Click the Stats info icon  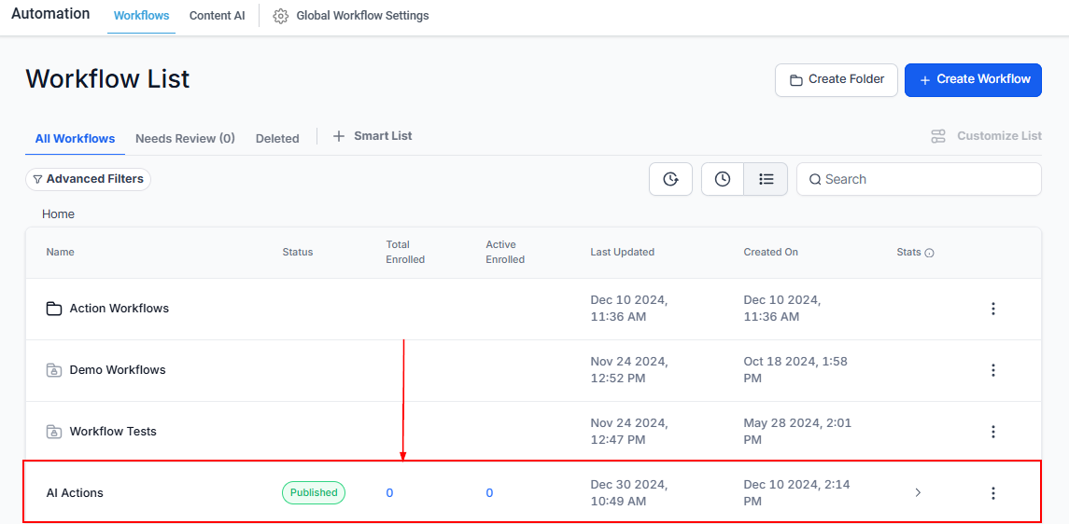(929, 253)
